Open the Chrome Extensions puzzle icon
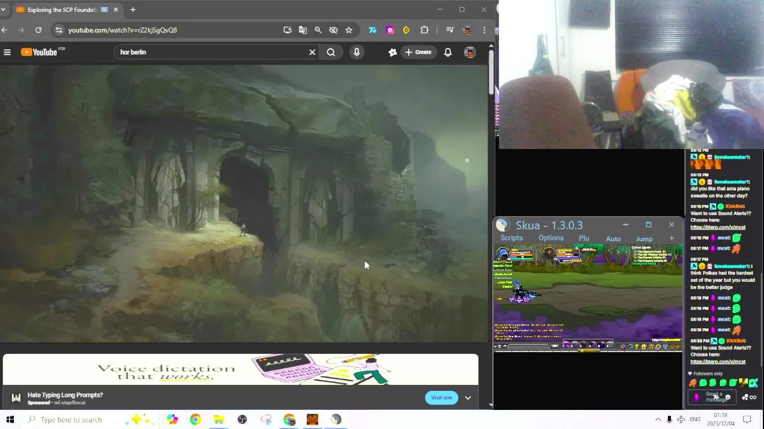The image size is (764, 429). click(424, 30)
